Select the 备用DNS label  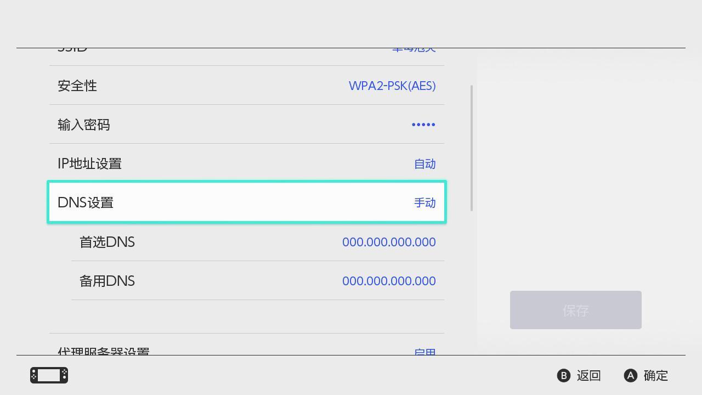[107, 281]
